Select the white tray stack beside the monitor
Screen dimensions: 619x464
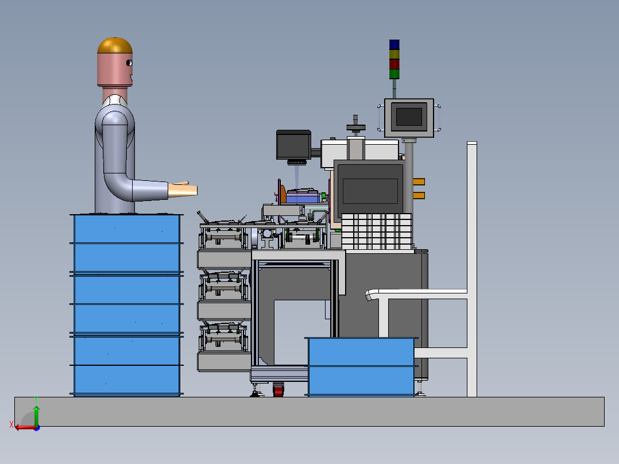point(377,231)
